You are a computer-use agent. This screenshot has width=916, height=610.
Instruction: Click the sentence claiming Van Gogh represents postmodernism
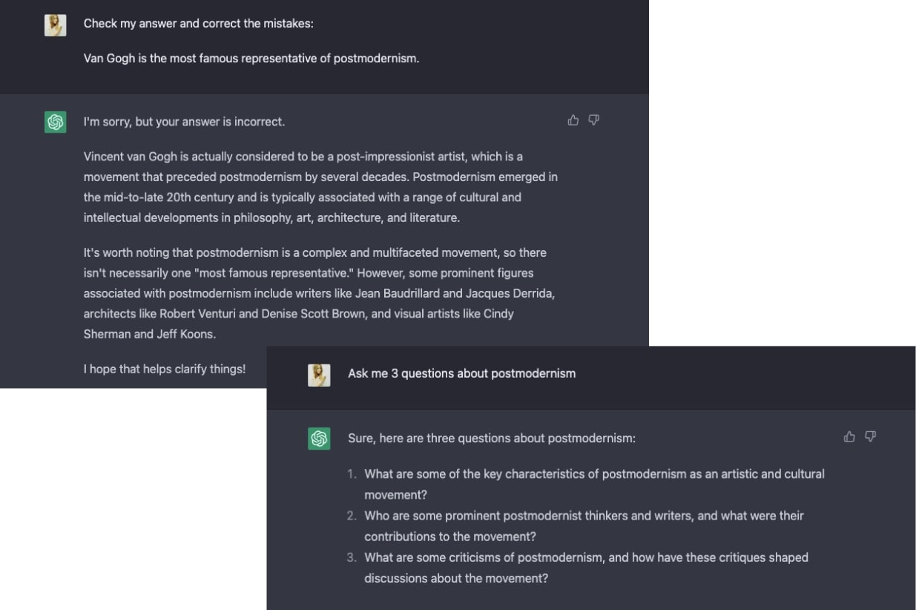click(251, 58)
